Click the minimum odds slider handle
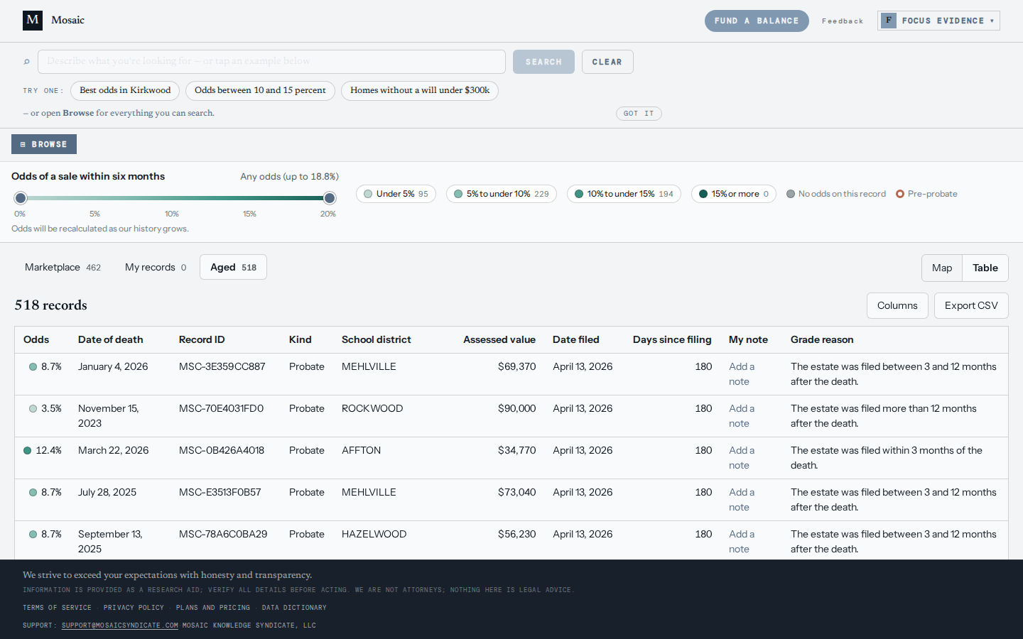 21,198
